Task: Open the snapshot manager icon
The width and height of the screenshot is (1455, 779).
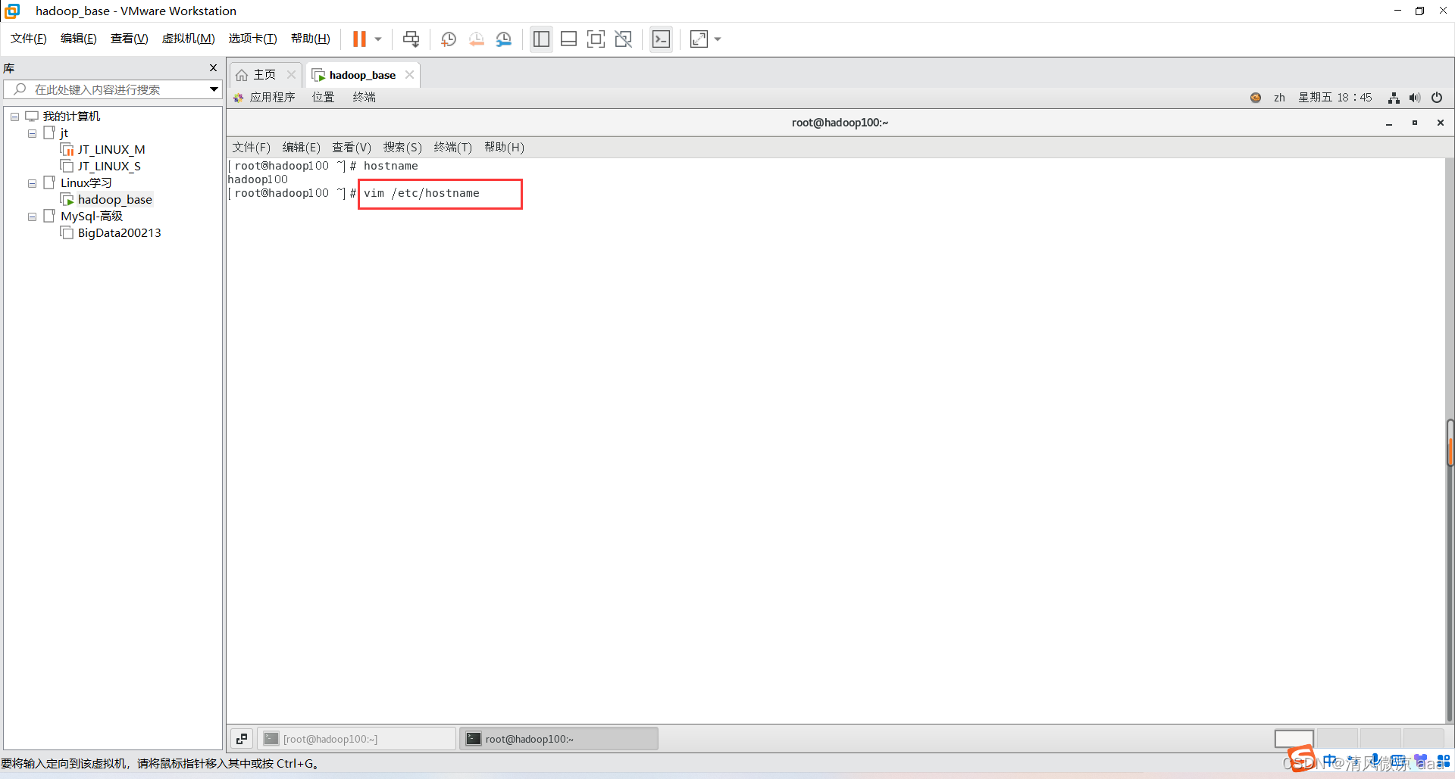Action: 504,39
